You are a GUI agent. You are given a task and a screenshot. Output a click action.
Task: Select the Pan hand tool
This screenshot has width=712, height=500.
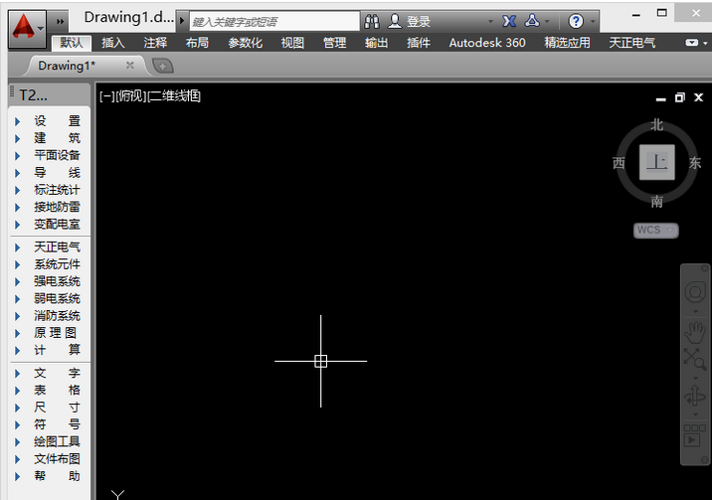695,332
